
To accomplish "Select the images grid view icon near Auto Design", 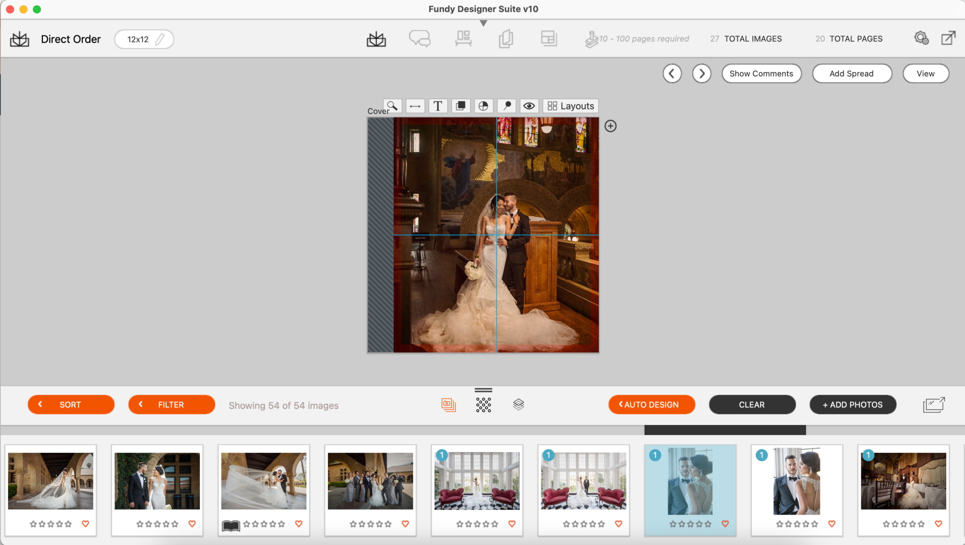I will 483,404.
